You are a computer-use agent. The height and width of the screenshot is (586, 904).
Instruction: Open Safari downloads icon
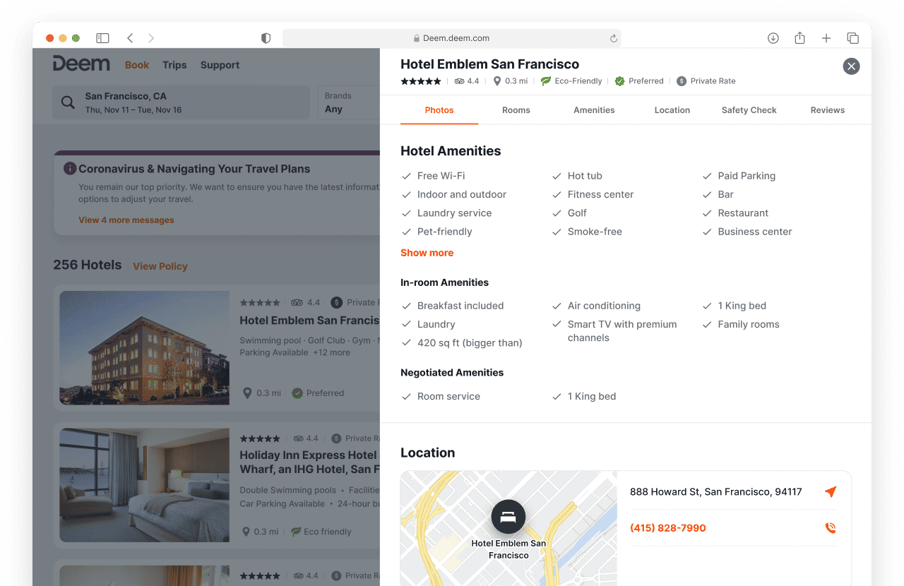point(773,38)
